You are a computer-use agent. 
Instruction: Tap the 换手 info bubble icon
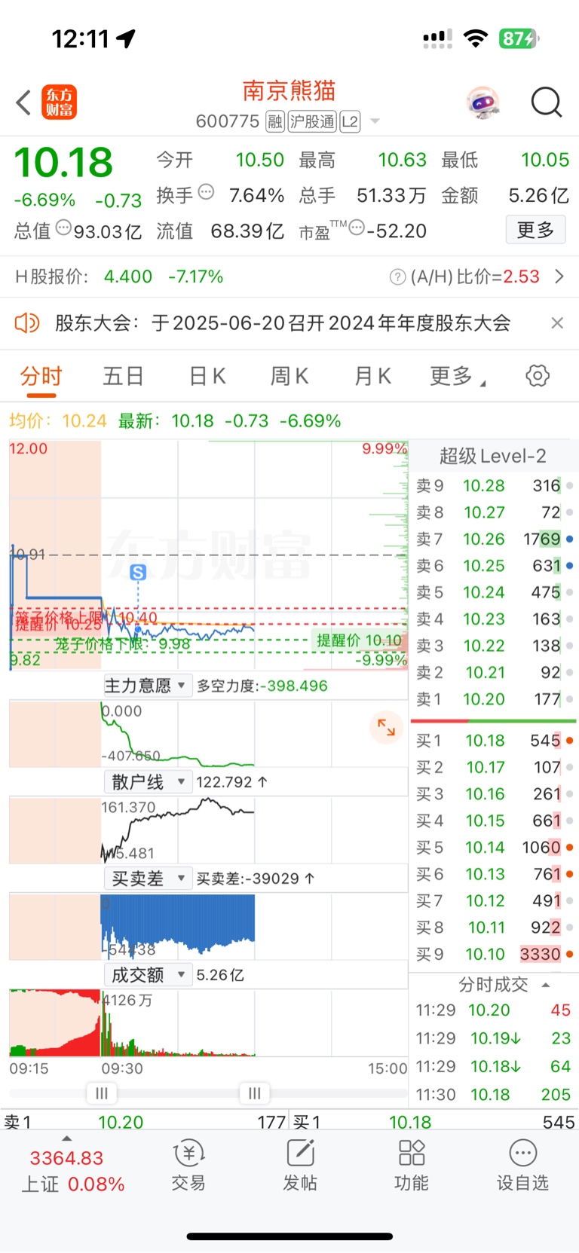206,192
